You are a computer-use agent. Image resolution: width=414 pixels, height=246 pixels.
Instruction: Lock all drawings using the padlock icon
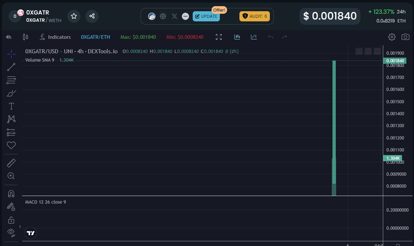pos(11,220)
